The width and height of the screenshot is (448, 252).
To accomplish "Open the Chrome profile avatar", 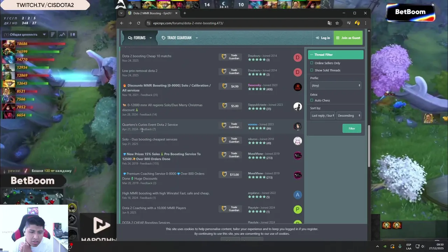I will pyautogui.click(x=357, y=23).
